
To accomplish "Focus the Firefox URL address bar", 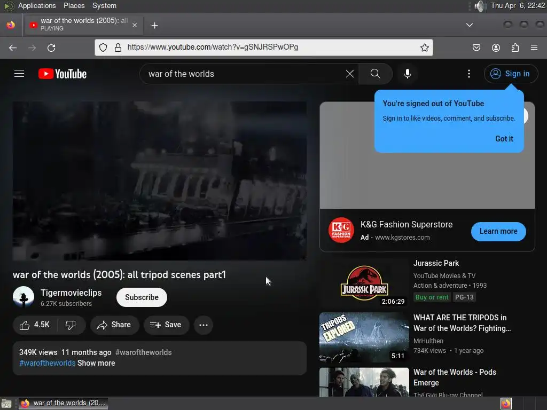I will 264,48.
